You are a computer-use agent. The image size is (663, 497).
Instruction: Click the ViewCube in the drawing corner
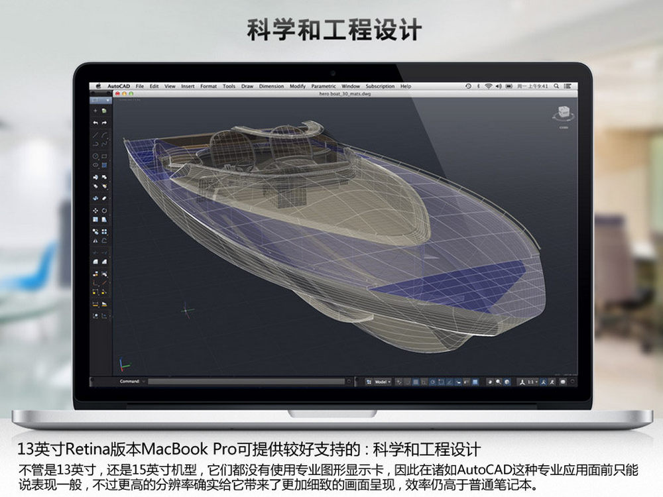[x=563, y=113]
